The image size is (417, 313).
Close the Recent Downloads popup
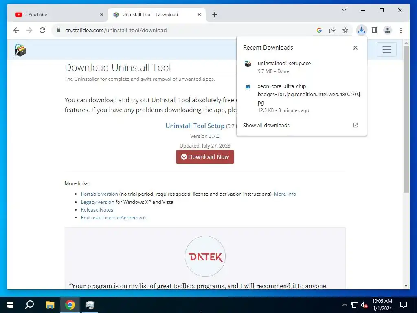(355, 48)
